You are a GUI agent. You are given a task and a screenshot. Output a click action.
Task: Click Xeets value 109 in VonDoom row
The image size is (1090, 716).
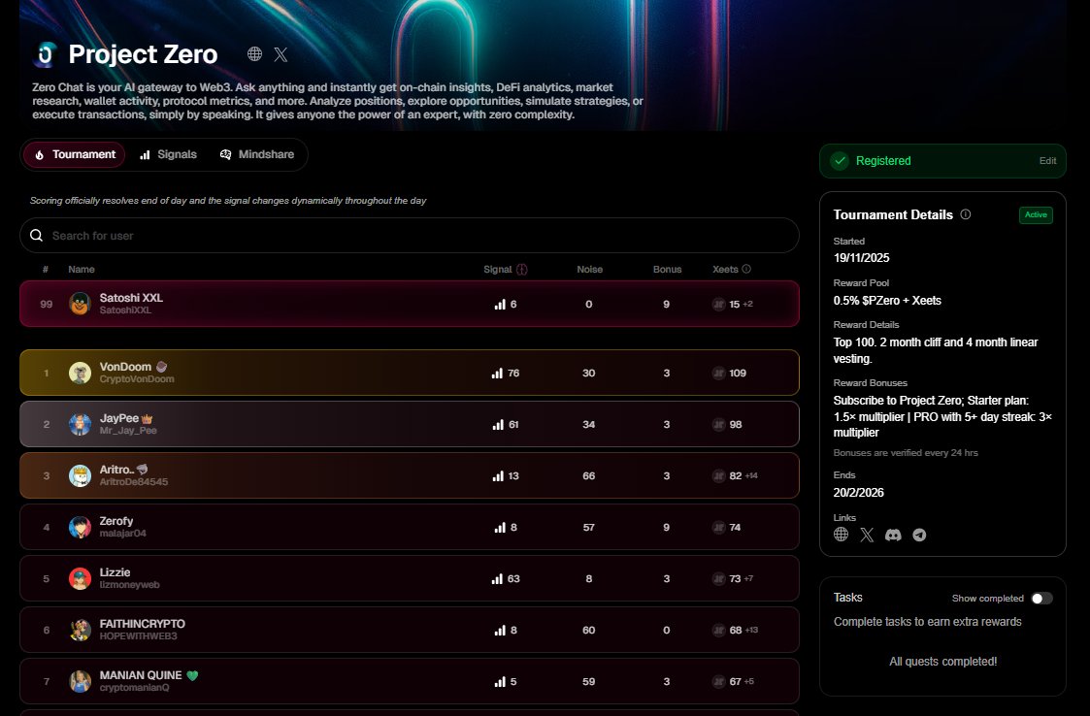pos(738,374)
